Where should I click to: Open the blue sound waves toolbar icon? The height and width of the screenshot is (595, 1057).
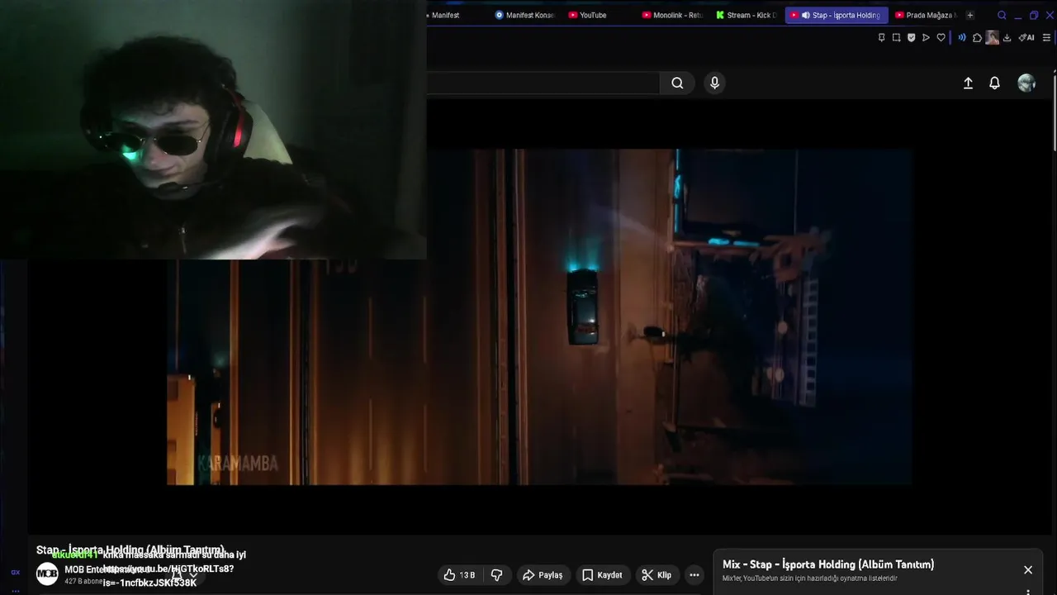click(x=962, y=37)
